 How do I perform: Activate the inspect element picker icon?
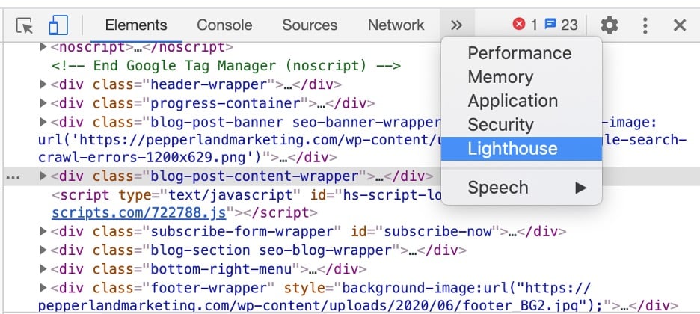[x=25, y=25]
